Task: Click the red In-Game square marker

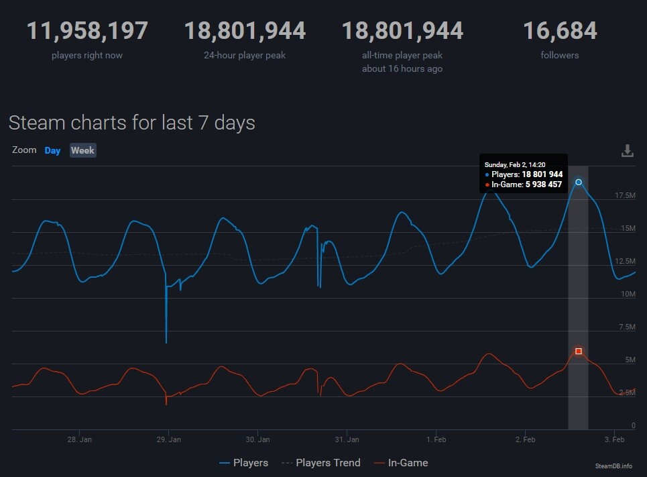Action: 579,351
